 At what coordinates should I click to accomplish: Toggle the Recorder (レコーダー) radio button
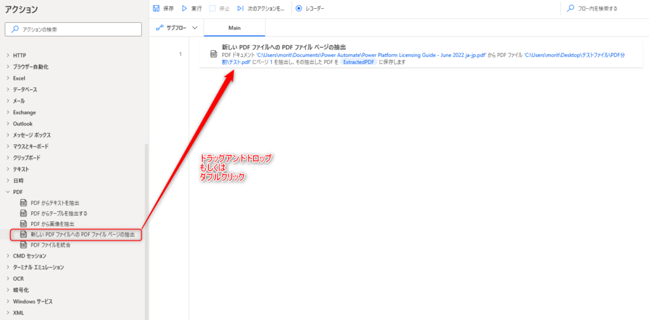click(299, 9)
